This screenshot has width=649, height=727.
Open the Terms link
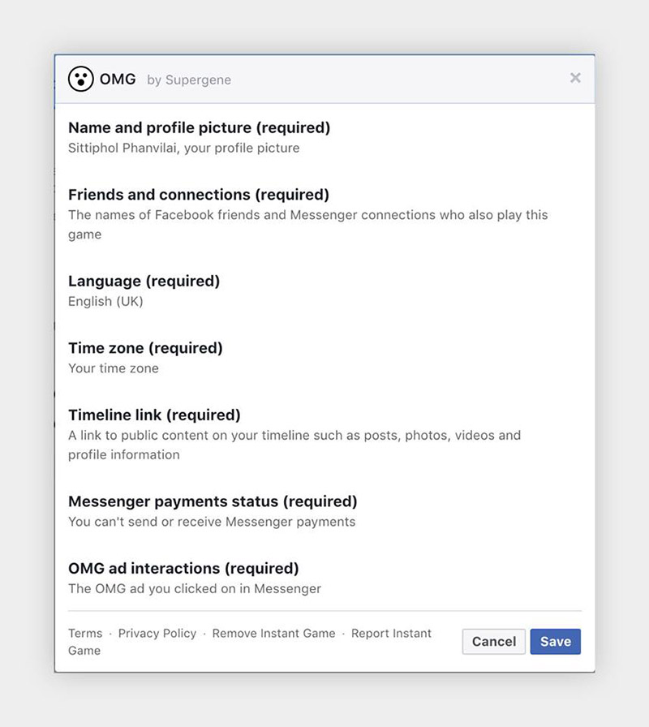85,633
